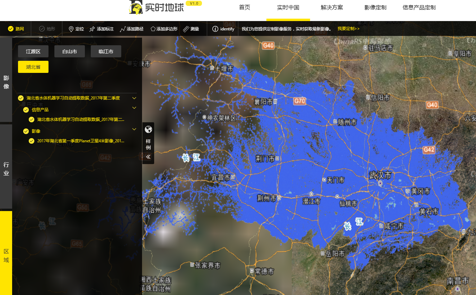
Task: Activate the identify info tool
Action: click(x=223, y=29)
